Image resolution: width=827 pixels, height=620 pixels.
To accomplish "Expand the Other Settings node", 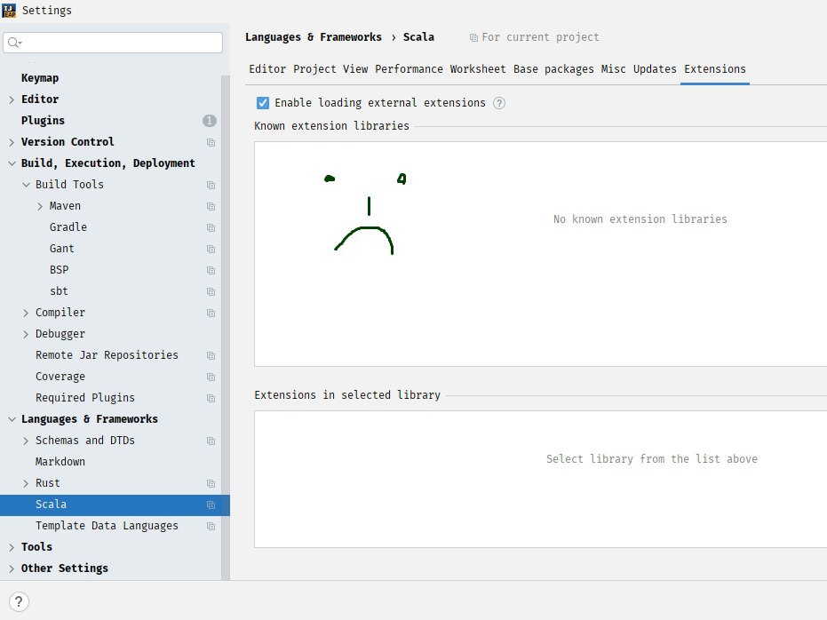I will [12, 568].
